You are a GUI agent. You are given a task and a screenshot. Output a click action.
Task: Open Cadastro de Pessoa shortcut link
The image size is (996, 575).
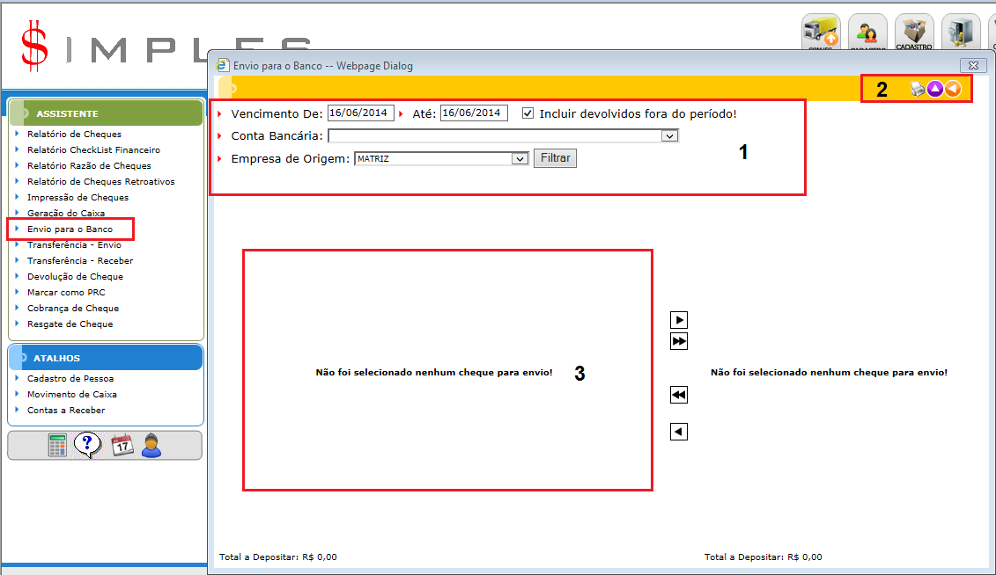70,378
